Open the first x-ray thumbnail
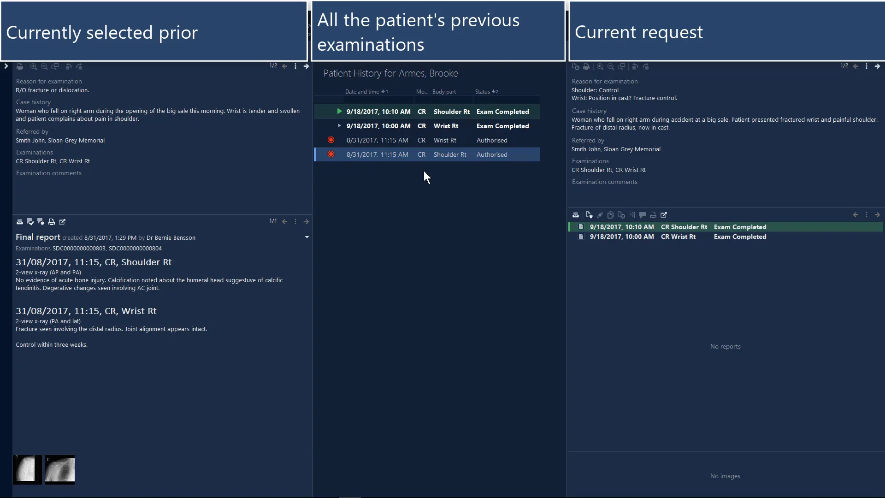This screenshot has height=498, width=885. (x=27, y=469)
